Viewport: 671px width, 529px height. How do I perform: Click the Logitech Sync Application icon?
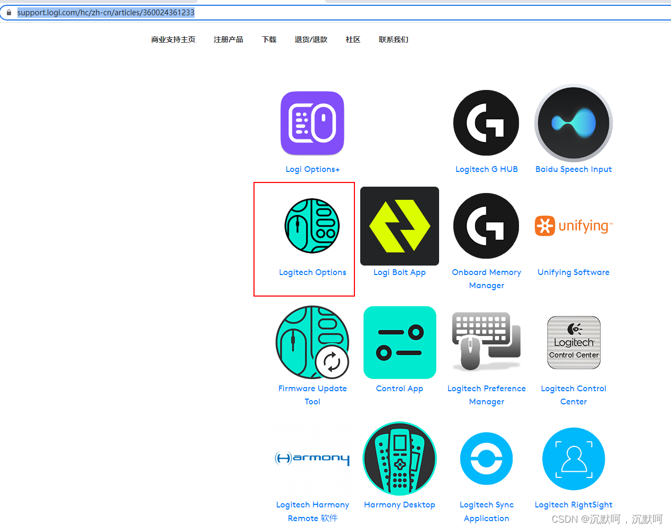(x=486, y=459)
